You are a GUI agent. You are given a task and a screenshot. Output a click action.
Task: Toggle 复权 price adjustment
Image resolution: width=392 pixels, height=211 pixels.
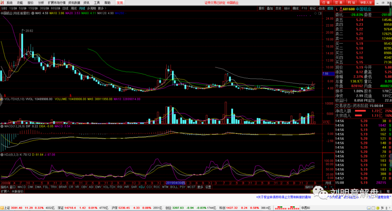pos(261,8)
